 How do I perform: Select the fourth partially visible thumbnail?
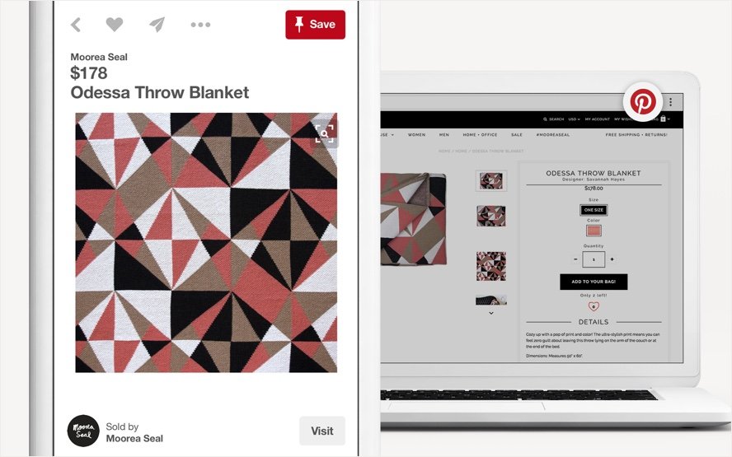491,300
